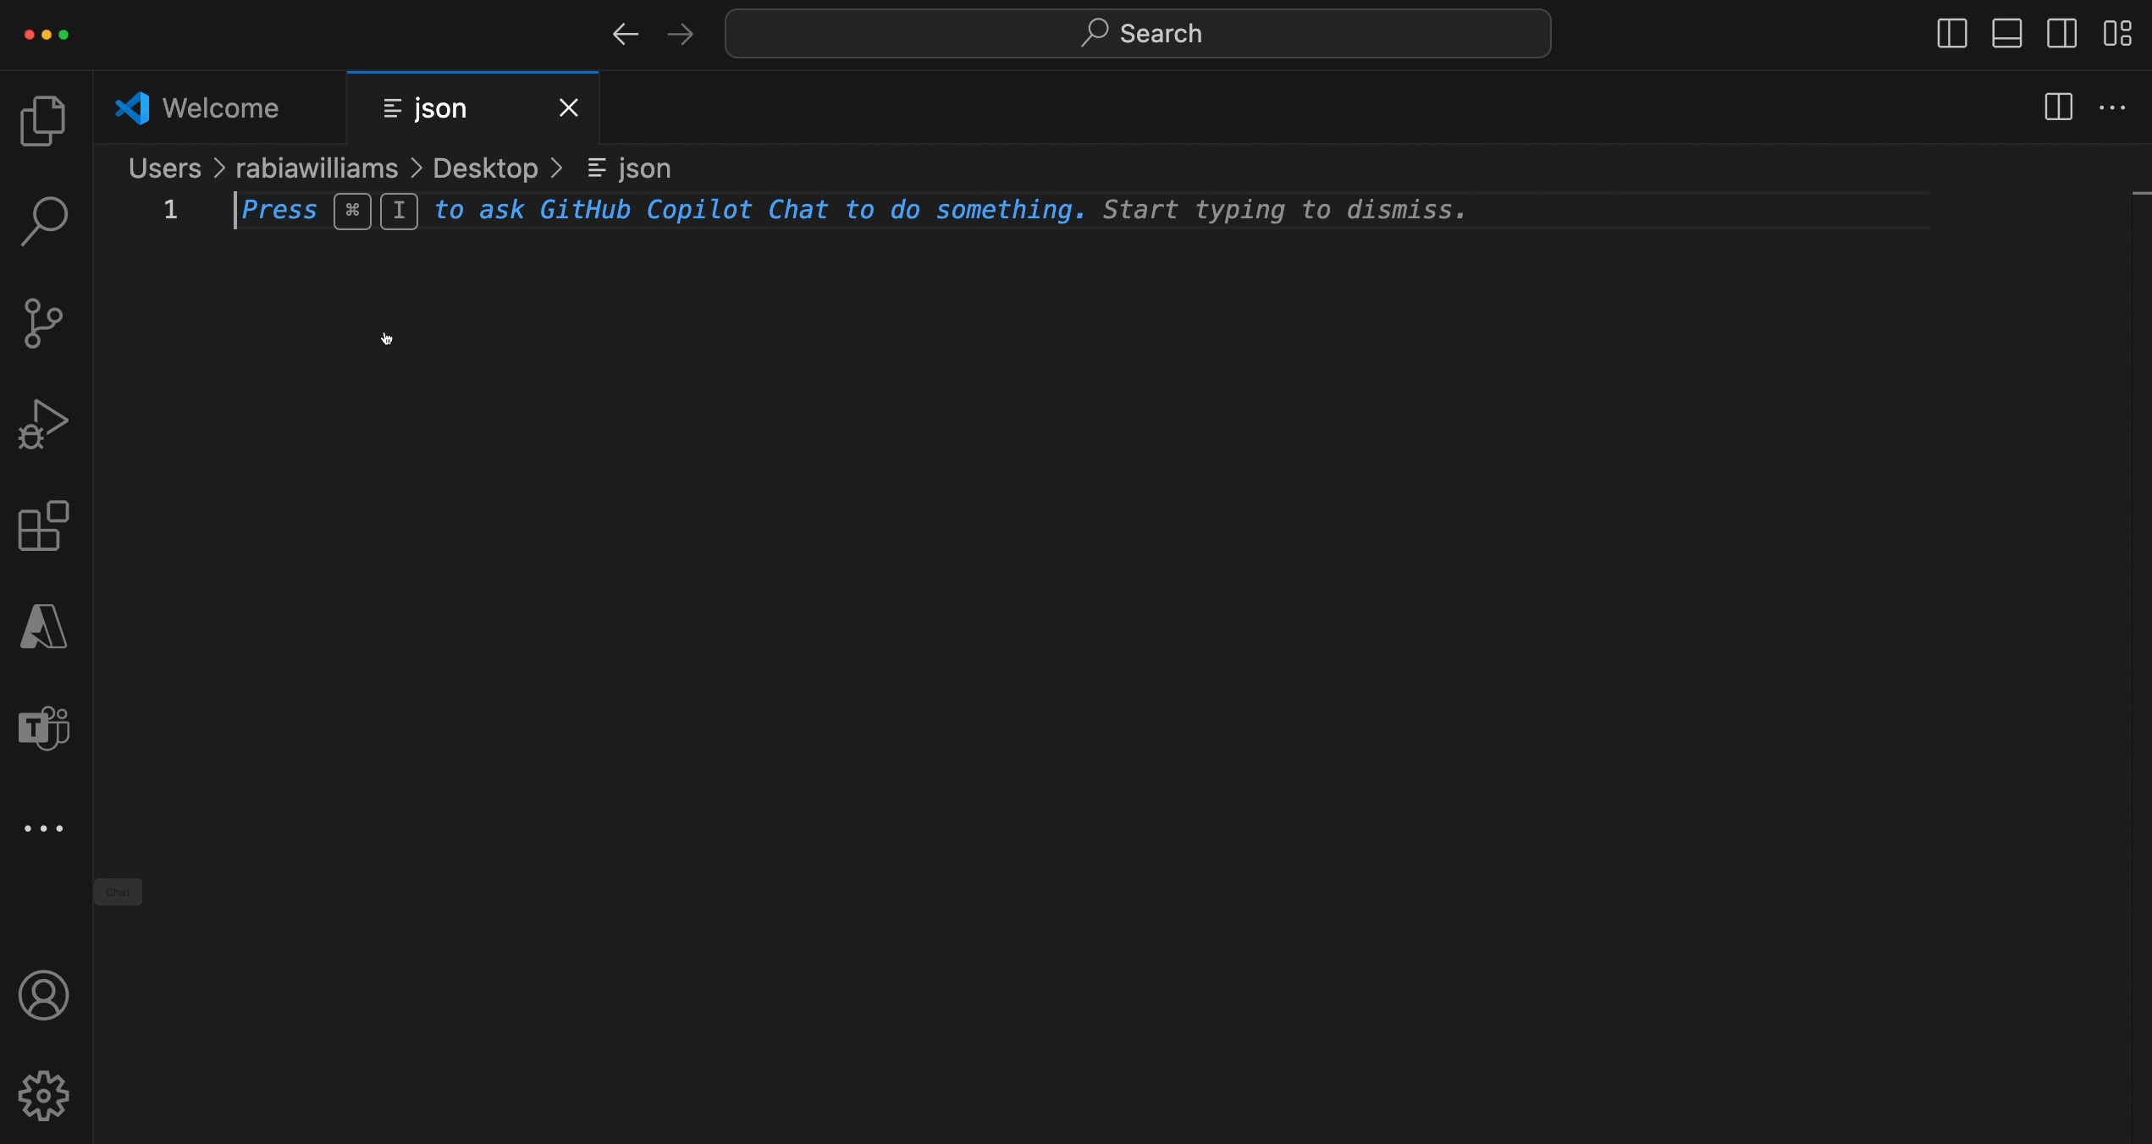Open editor More Actions menu
Image resolution: width=2152 pixels, height=1144 pixels.
(x=2112, y=107)
